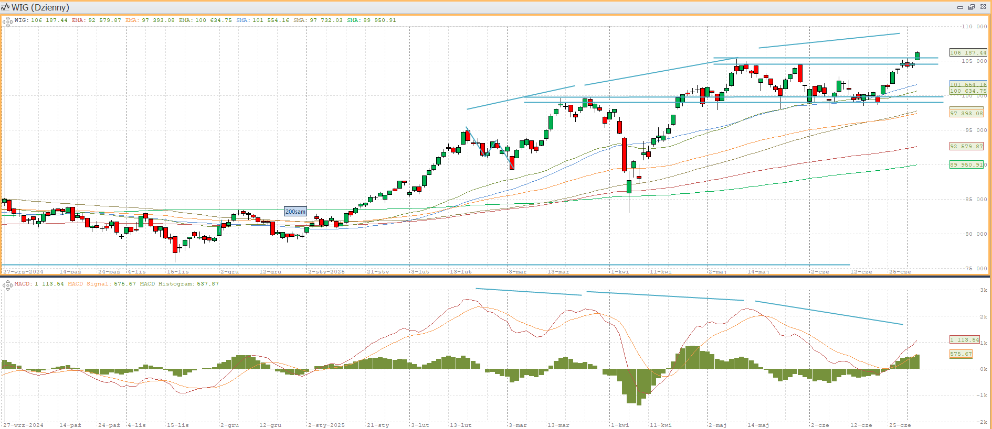Click the 89 950.91 SMA value tag

pyautogui.click(x=966, y=164)
